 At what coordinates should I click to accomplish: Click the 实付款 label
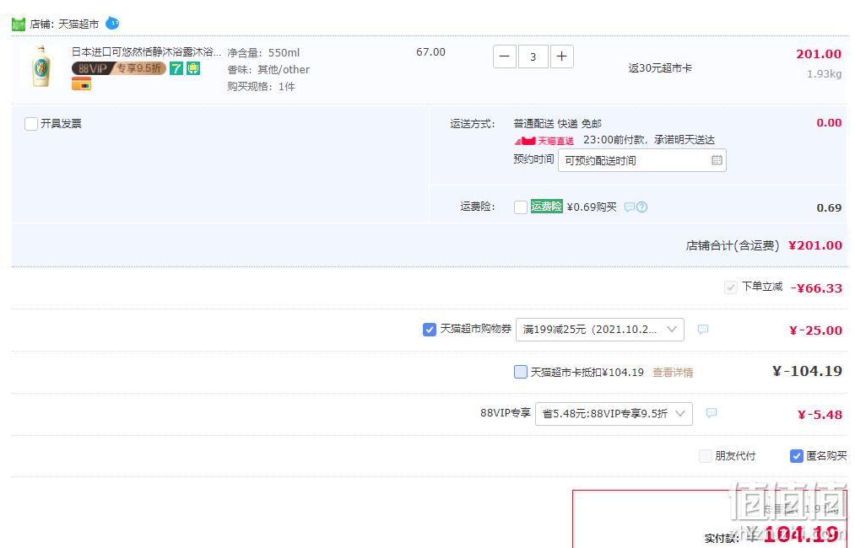(x=722, y=538)
